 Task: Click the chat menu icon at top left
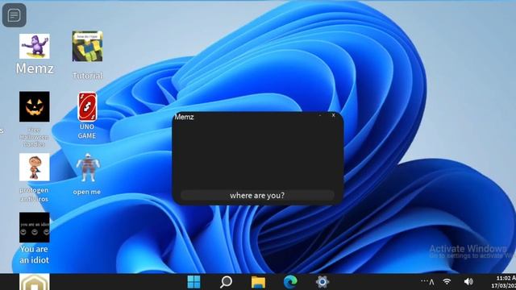click(x=15, y=15)
